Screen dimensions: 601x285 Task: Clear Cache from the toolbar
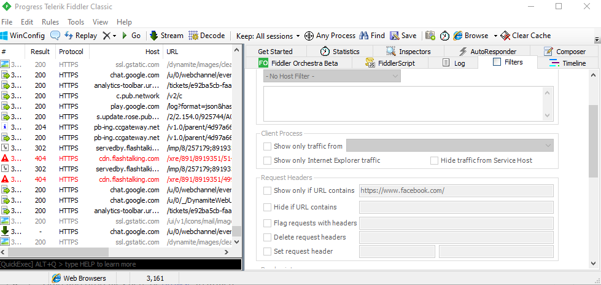pos(526,36)
